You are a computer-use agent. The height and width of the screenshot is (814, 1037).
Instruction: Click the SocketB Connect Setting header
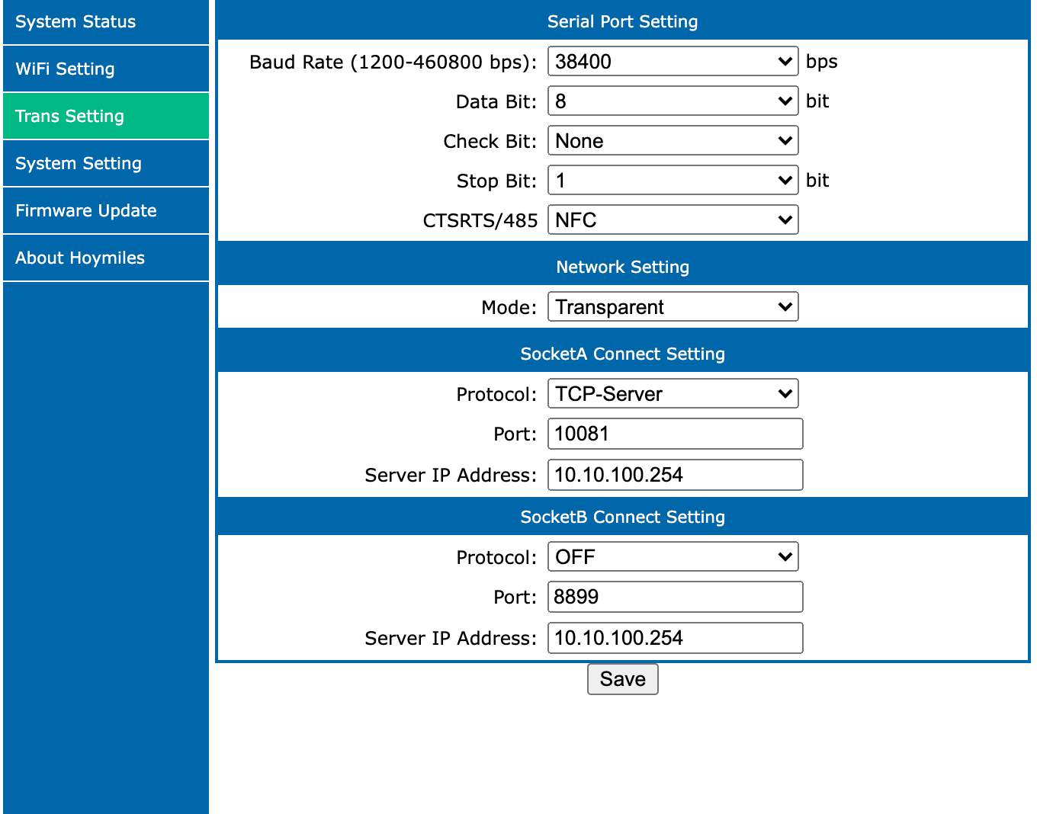[x=622, y=517]
